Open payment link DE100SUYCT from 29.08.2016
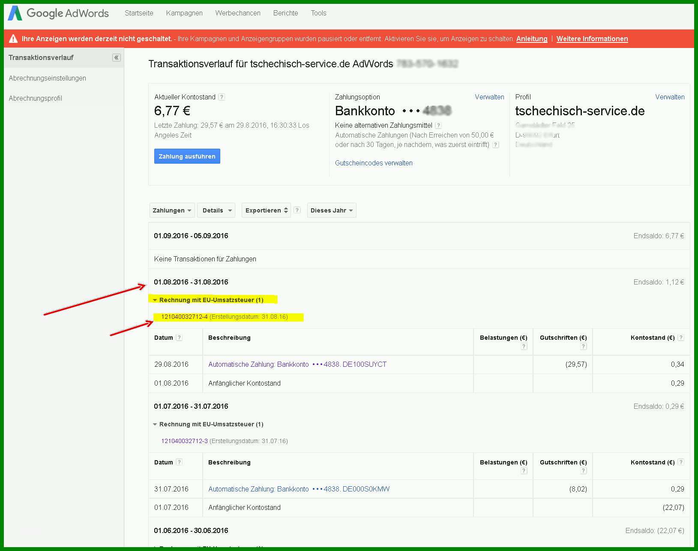 (x=297, y=364)
